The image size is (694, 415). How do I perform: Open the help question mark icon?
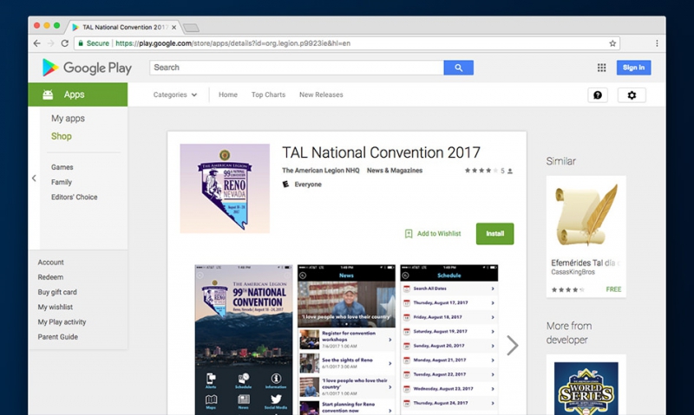coord(598,95)
